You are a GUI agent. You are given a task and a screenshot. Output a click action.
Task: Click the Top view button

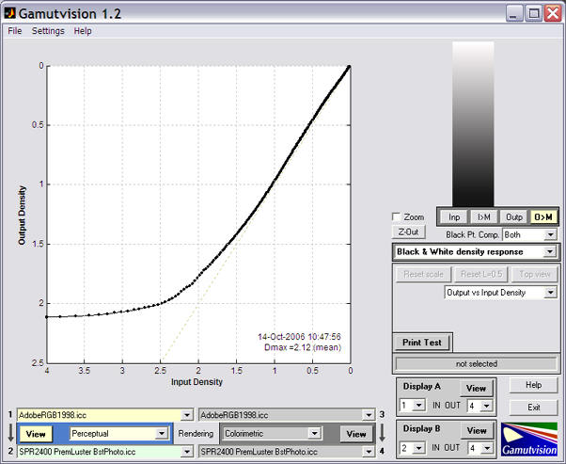535,274
